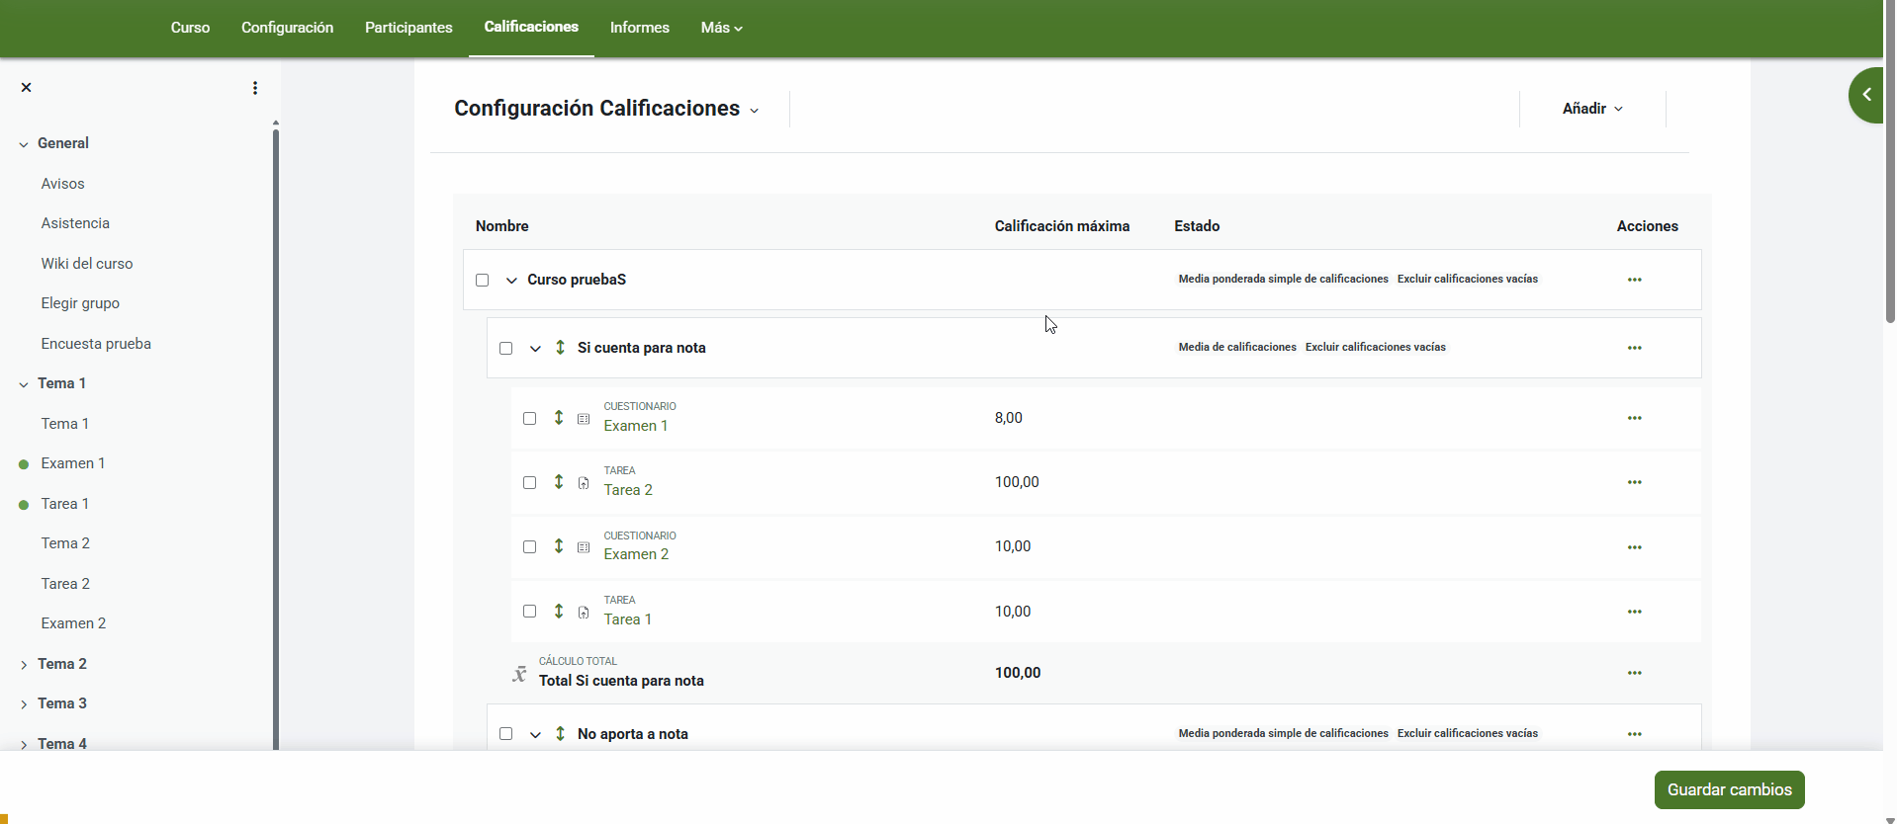Image resolution: width=1897 pixels, height=824 pixels.
Task: Open actions menu for Tarea 2 row
Action: point(1634,482)
